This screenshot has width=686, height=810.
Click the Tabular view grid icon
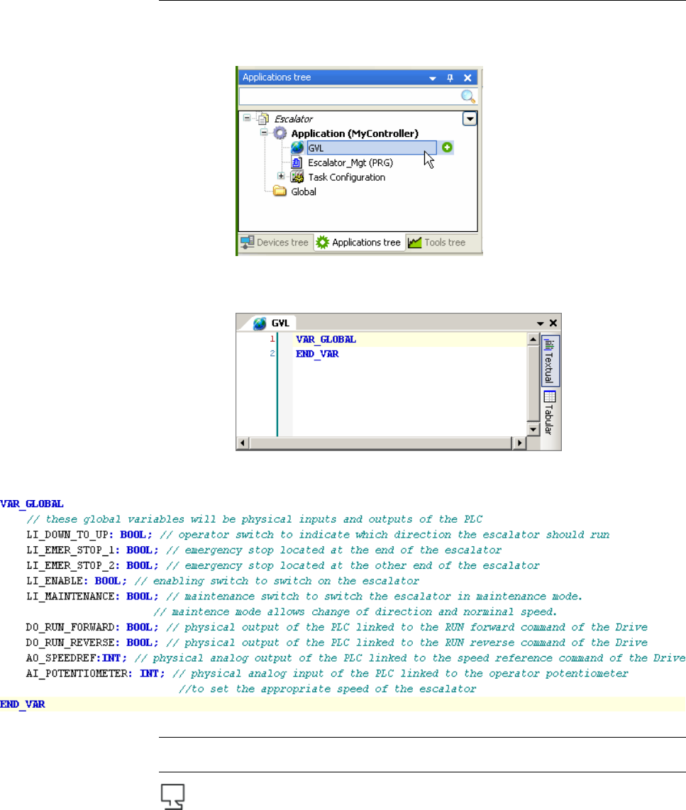tap(550, 396)
